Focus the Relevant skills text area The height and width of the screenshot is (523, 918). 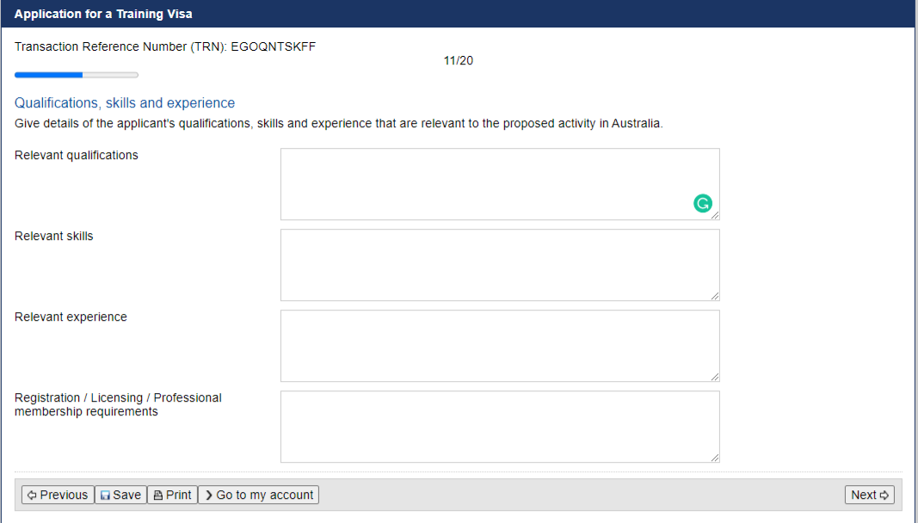[x=499, y=264]
